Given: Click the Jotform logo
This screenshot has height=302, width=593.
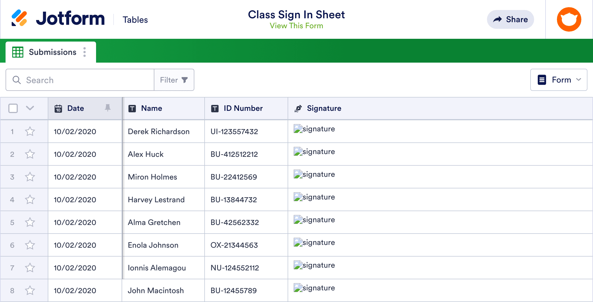Looking at the screenshot, I should 58,18.
